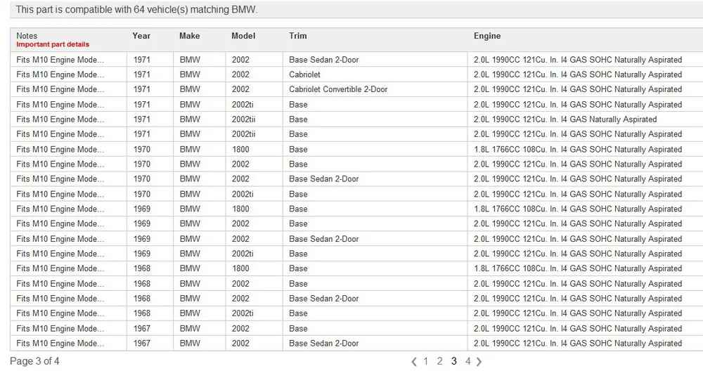Click the engine cell of the 1967 Base Sedan 2-Door row

click(577, 343)
